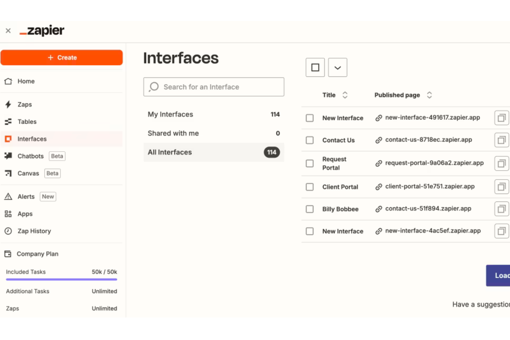Open client-portal-51e751.zapier.app link
Viewport: 510px width, 340px height.
[x=430, y=186]
